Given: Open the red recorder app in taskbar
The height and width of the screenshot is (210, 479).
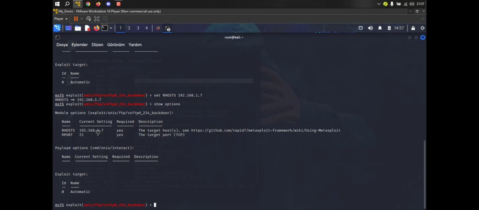Looking at the screenshot, I should (x=119, y=4).
